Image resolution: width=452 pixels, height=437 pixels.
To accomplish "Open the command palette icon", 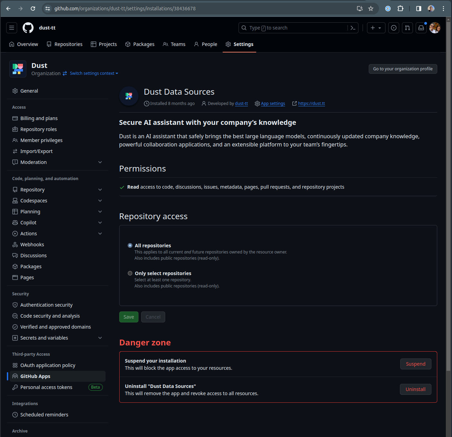I will [353, 28].
